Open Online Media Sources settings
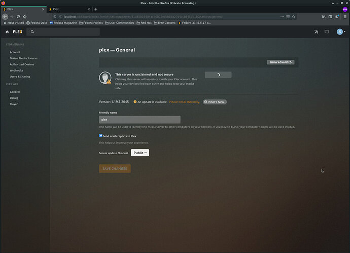The image size is (350, 253). [23, 58]
